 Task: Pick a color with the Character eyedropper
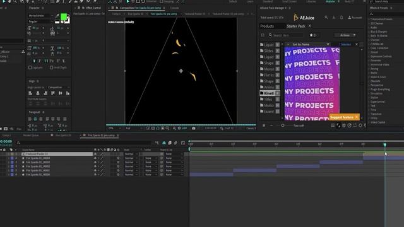[57, 16]
